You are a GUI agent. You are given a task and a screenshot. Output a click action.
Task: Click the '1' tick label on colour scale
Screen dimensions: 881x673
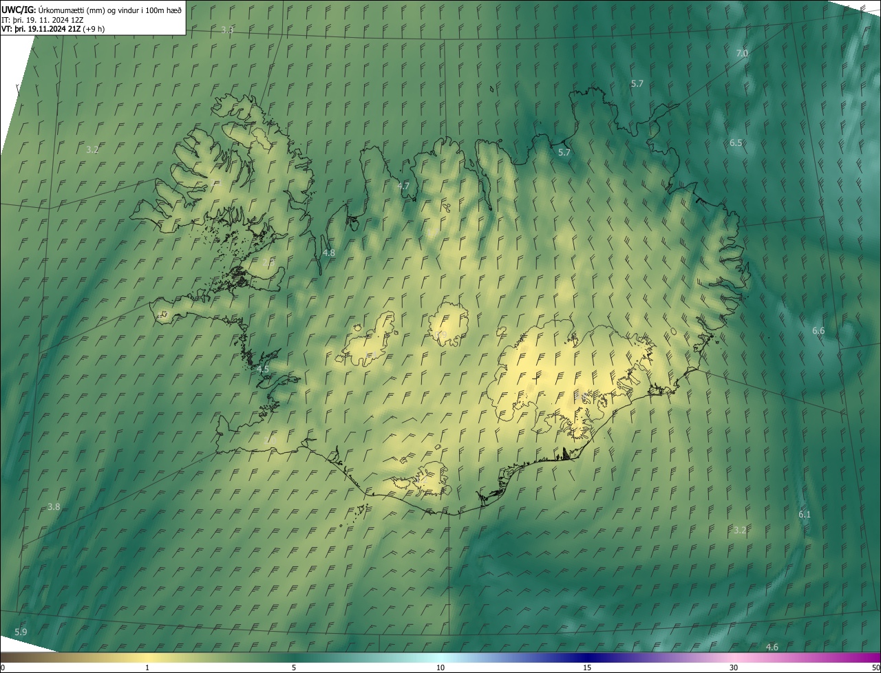(147, 667)
